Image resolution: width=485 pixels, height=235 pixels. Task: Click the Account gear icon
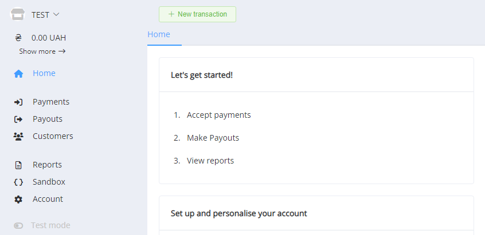tap(18, 200)
